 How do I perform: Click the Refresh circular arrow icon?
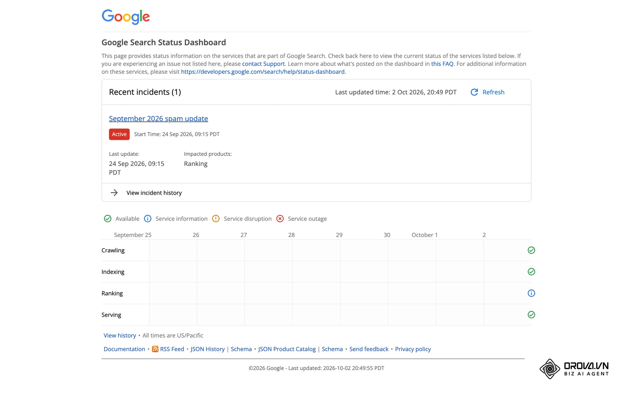(474, 92)
